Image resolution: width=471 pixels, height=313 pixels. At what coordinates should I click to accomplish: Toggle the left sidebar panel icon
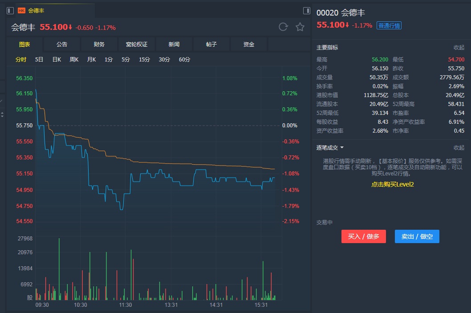point(10,10)
